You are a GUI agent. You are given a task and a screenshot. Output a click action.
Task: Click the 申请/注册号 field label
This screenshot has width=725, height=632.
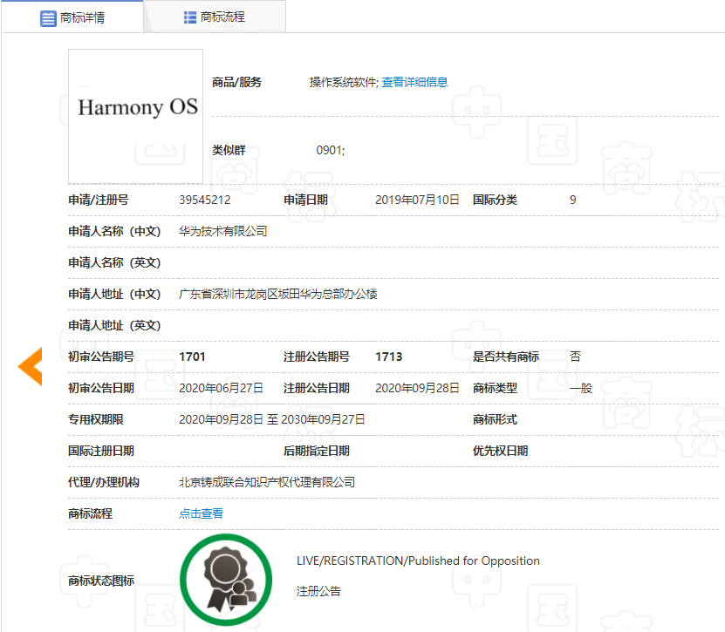[x=99, y=200]
